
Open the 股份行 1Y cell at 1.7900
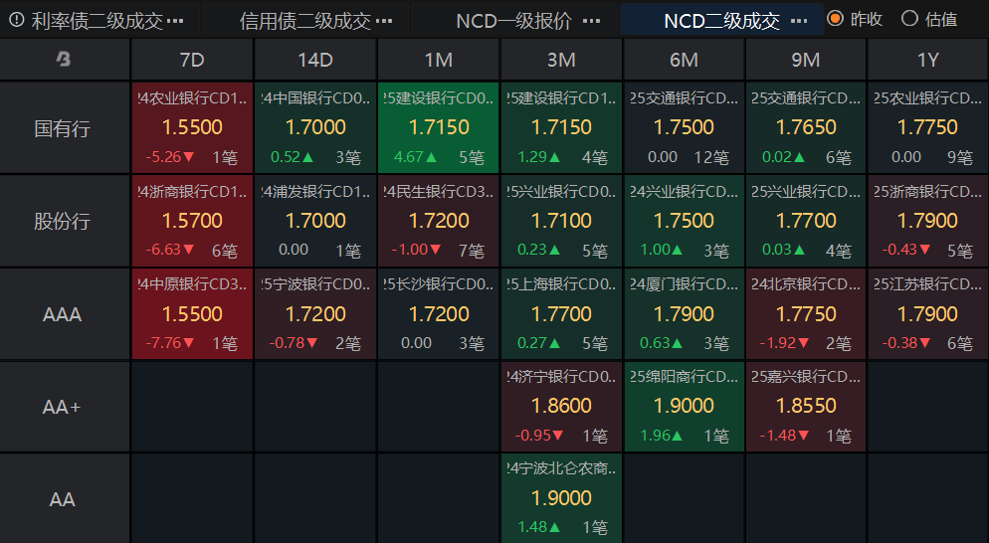click(x=928, y=221)
